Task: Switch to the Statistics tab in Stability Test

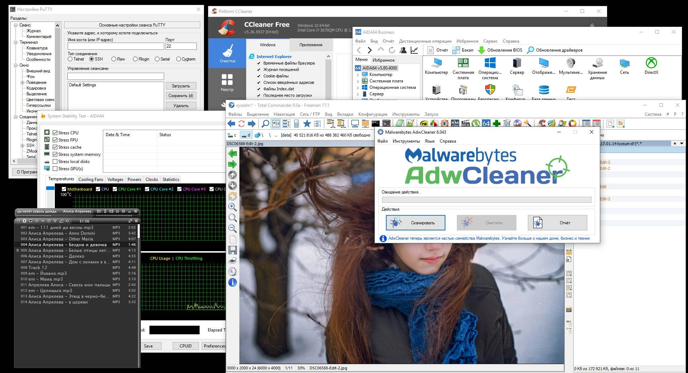Action: coord(171,180)
